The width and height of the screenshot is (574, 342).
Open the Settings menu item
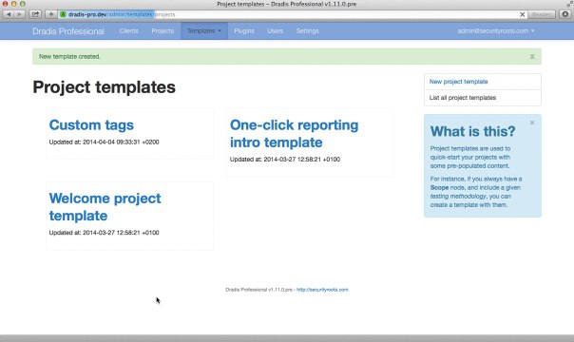pyautogui.click(x=308, y=31)
